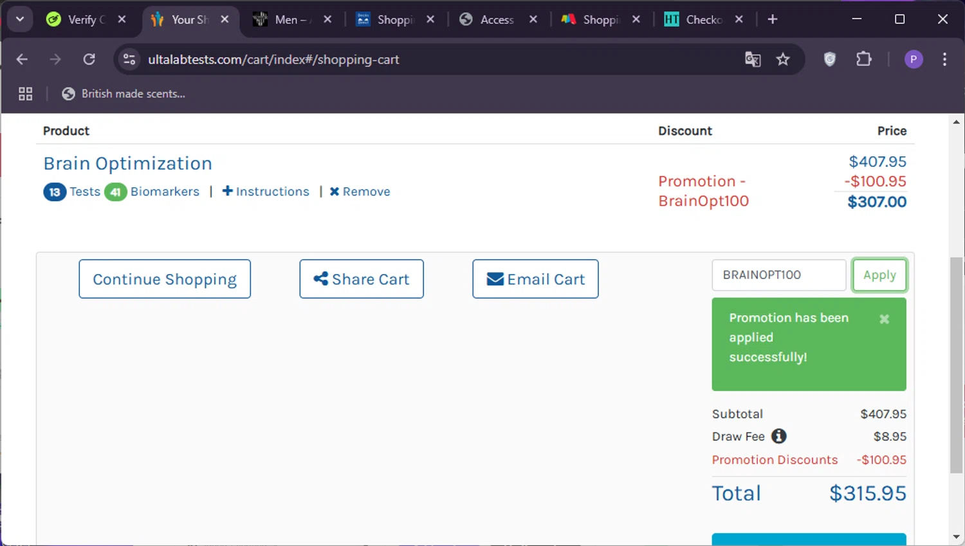Expand the Instructions for Brain Optimization

point(266,192)
